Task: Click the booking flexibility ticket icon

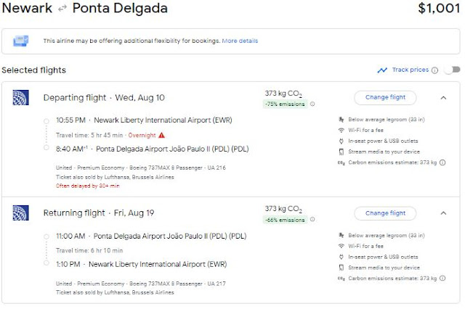Action: [x=21, y=41]
